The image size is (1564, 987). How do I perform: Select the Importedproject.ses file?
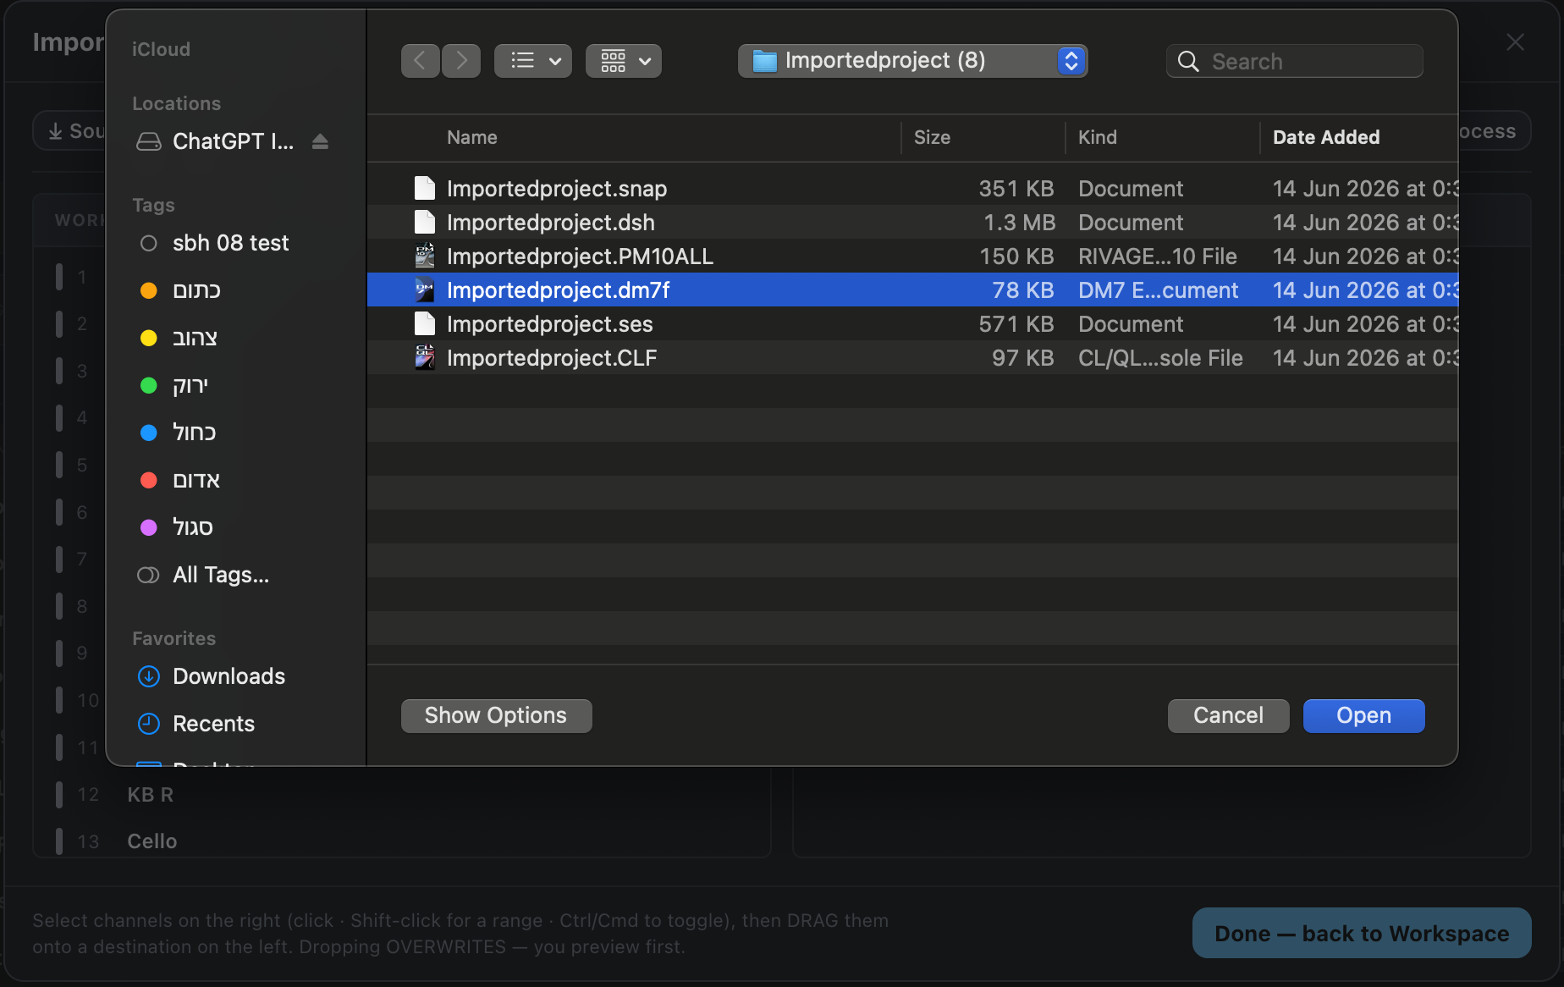point(912,323)
